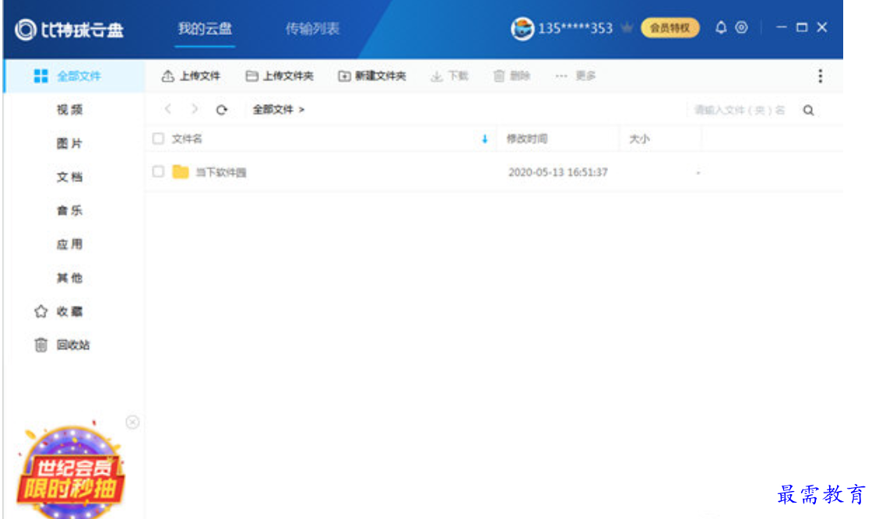Close the promo banner with X
Viewport: 872px width, 519px height.
[132, 423]
